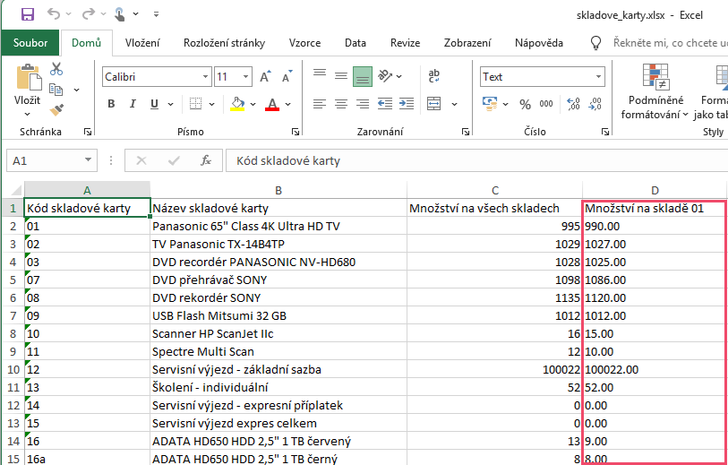Center text horizontally
Screen dimensions: 728x465
click(x=341, y=104)
